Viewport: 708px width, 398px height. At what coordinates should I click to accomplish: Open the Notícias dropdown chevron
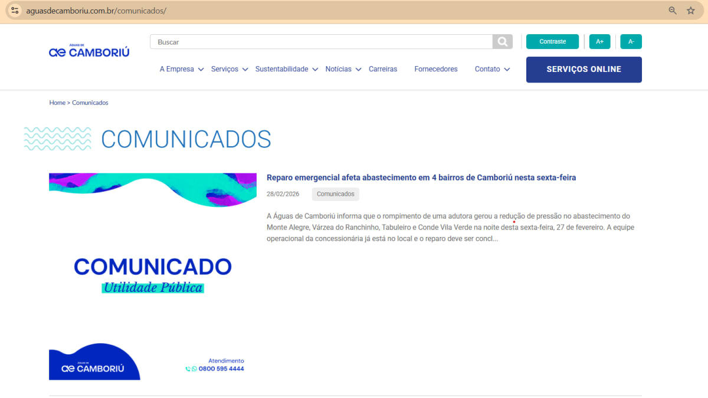point(359,70)
